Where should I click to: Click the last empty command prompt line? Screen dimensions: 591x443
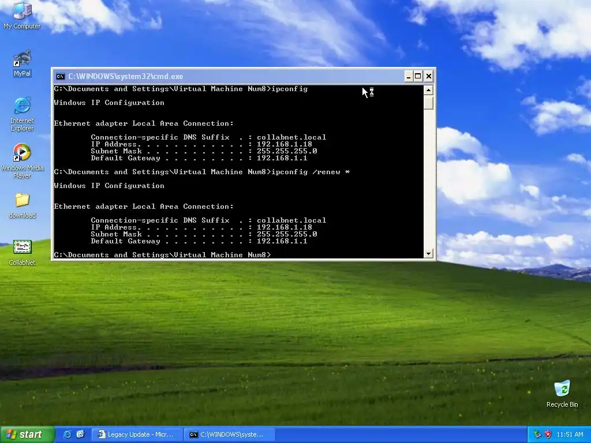click(x=162, y=255)
